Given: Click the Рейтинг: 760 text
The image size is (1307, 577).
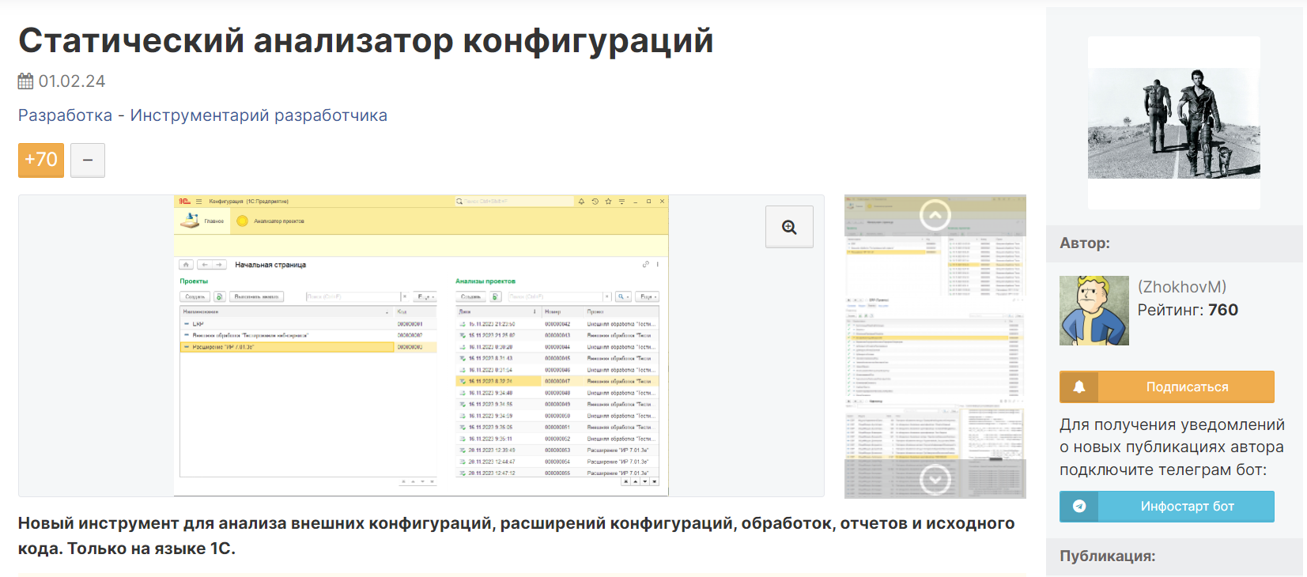Looking at the screenshot, I should (x=1188, y=310).
